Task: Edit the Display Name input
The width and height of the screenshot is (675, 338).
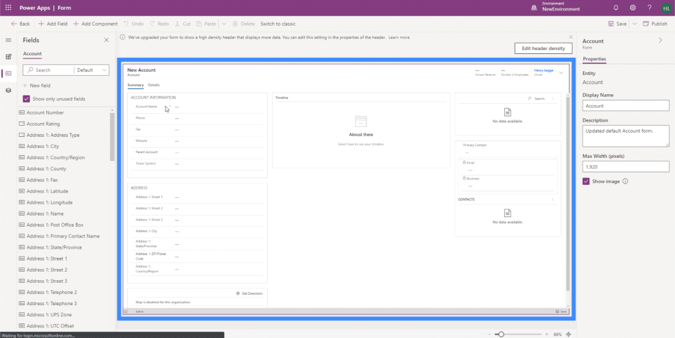Action: coord(626,106)
